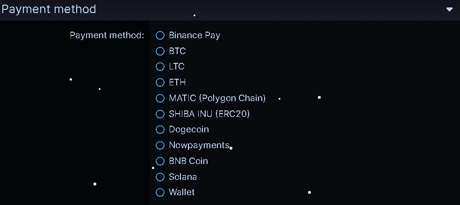Pick the ETH radio circle
The width and height of the screenshot is (460, 205).
click(160, 82)
